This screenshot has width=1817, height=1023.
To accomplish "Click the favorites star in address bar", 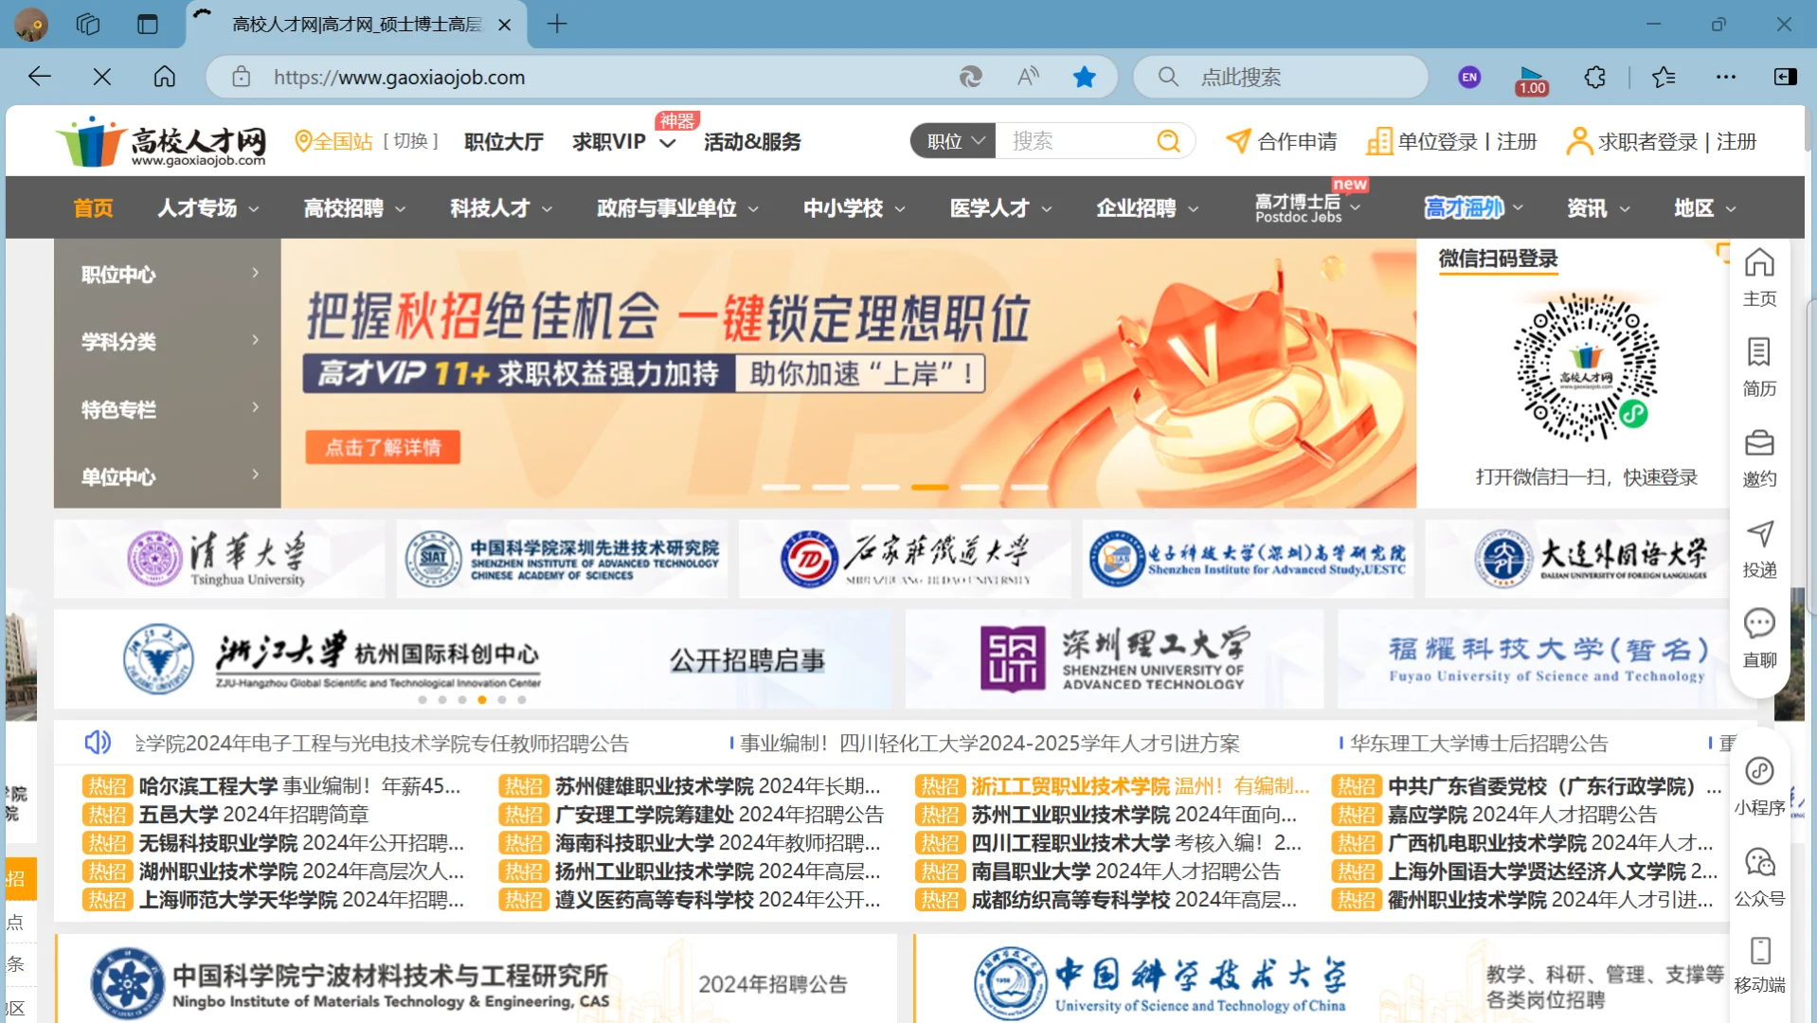I will [x=1085, y=77].
